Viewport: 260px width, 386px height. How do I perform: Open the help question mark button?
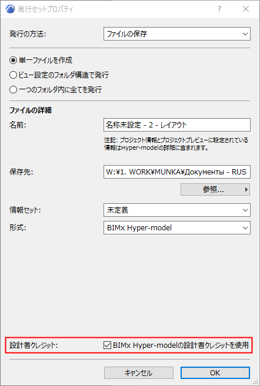[x=219, y=9]
